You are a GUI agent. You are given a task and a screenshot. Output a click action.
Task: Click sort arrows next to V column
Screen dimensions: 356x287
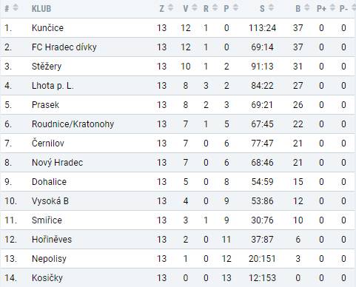click(195, 8)
